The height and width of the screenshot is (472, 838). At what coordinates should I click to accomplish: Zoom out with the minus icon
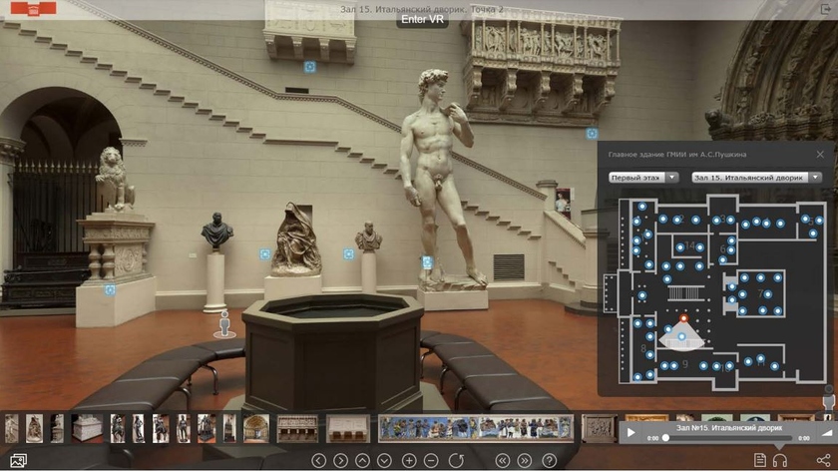(x=431, y=460)
